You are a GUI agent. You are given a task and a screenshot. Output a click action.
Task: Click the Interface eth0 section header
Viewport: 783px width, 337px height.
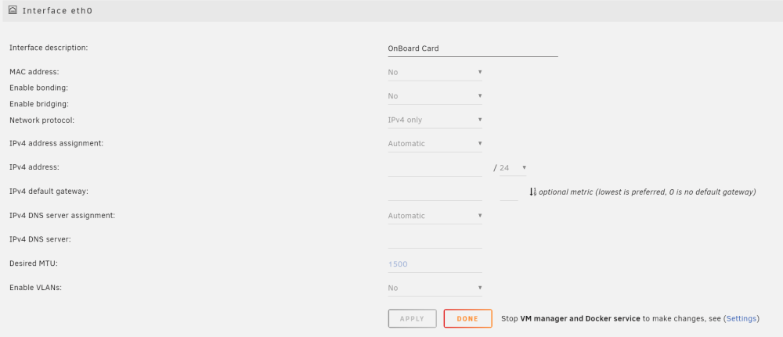click(391, 10)
